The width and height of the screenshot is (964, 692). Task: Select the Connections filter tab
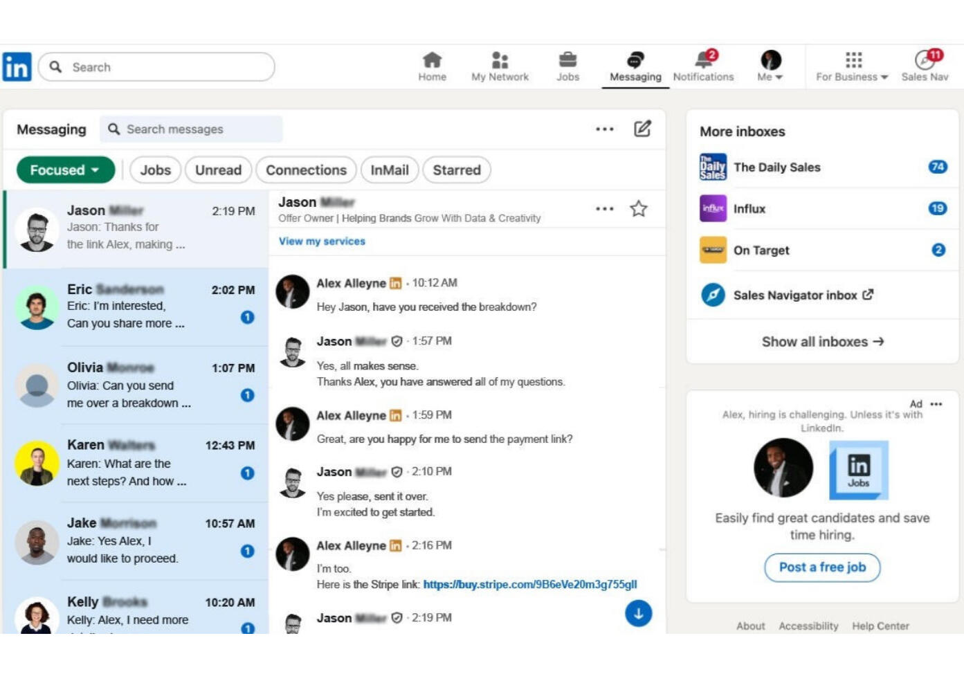point(306,170)
